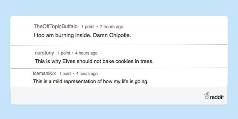Click the "4 hours ago" timestamp on Iceman93x's comment
This screenshot has width=238, height=119.
(86, 73)
